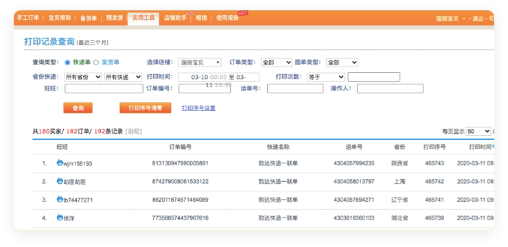Screen dimensions: 508x247
Task: Select the 快递单 radio button
Action: click(x=67, y=62)
